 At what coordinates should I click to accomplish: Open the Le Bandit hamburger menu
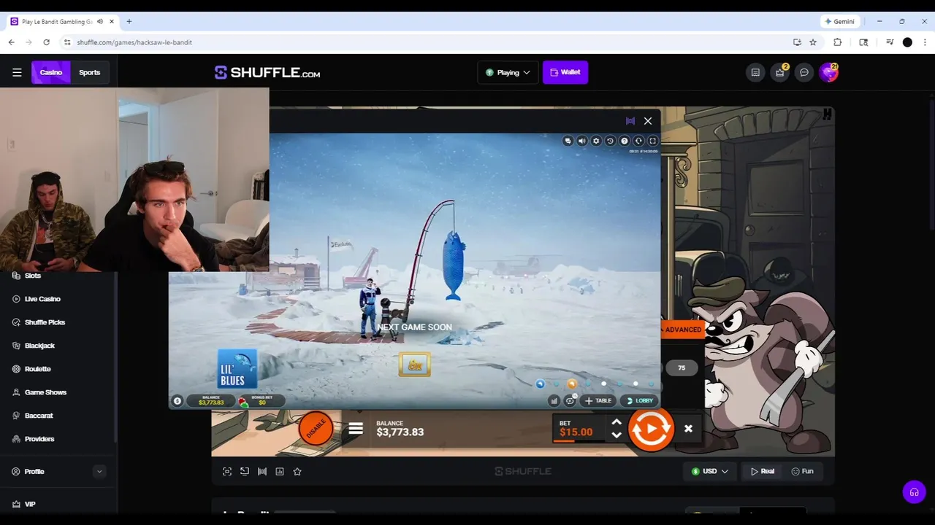356,429
